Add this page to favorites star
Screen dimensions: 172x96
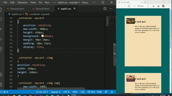click(x=148, y=6)
